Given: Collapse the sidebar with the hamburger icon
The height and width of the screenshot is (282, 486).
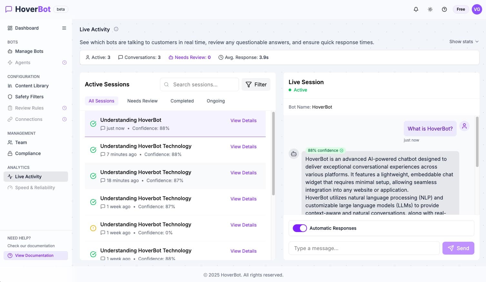Looking at the screenshot, I should pos(64,28).
